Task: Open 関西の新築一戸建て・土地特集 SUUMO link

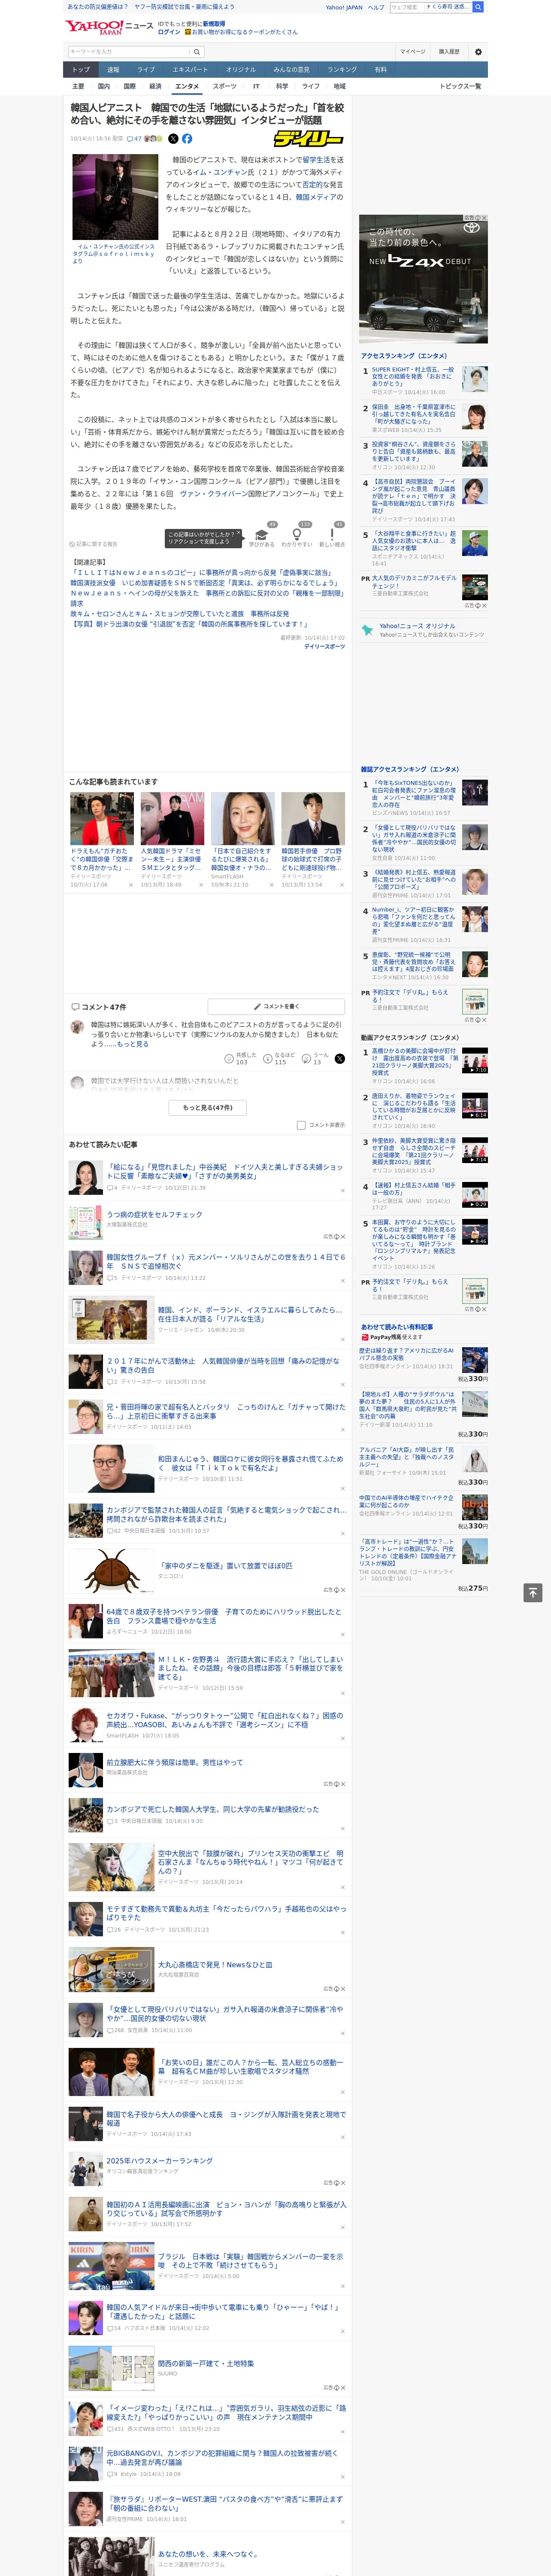Action: pyautogui.click(x=206, y=2363)
